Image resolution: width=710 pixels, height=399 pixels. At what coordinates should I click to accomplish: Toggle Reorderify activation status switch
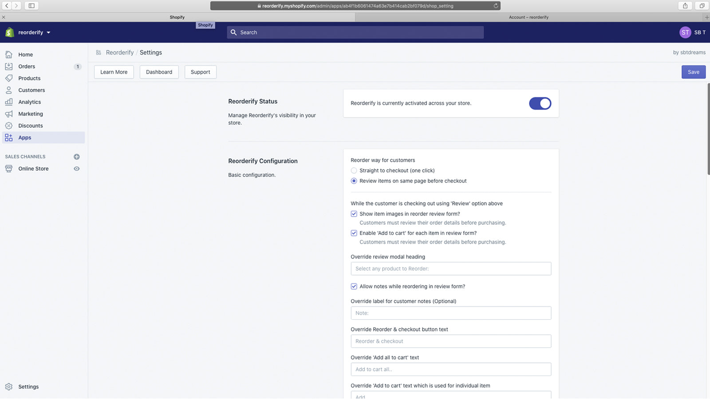(x=540, y=103)
